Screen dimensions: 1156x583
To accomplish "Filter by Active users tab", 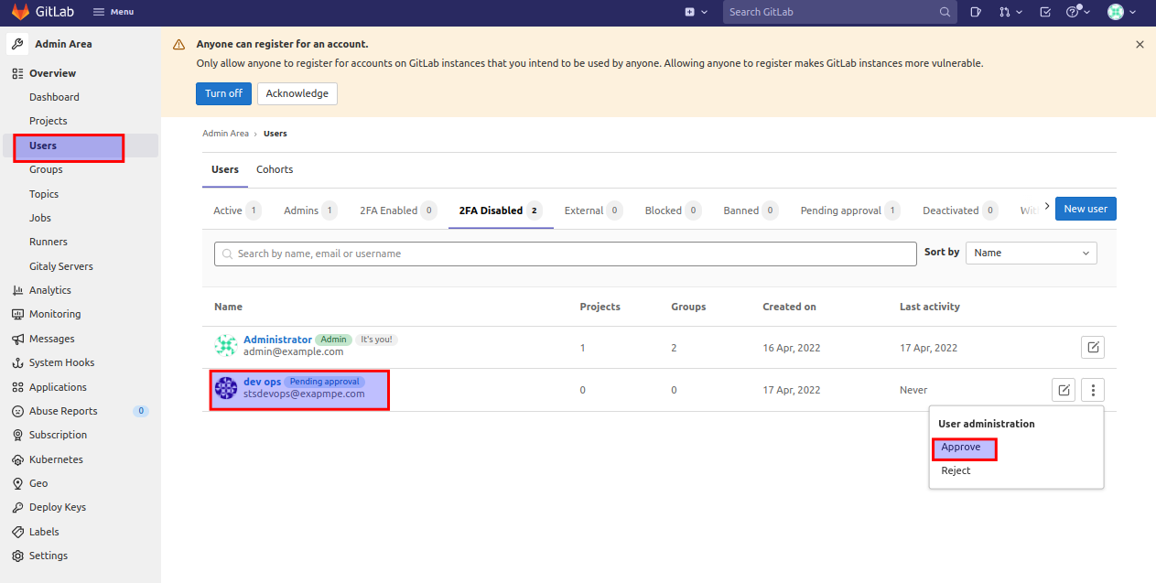I will (237, 211).
